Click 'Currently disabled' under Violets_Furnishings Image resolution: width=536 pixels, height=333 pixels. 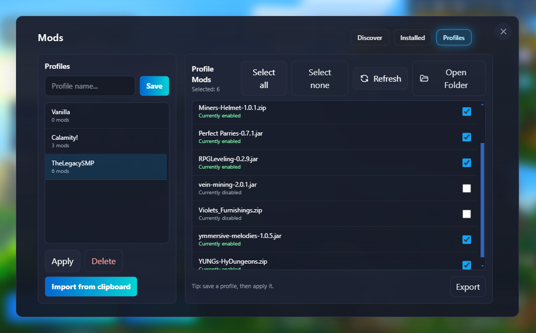click(x=220, y=218)
